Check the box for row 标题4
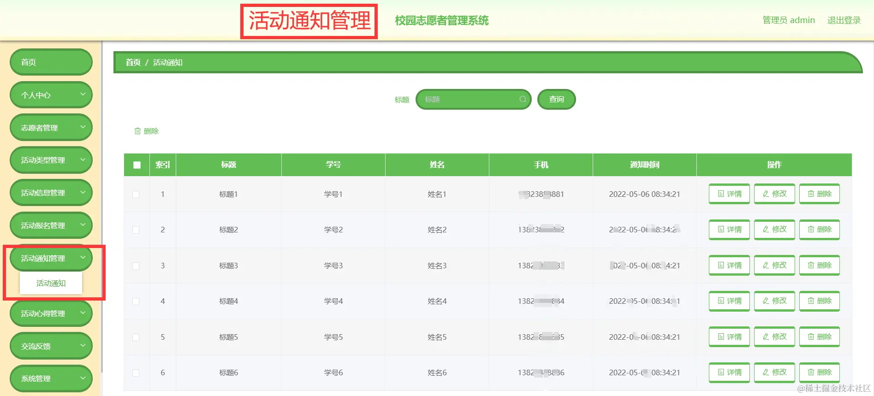 (x=136, y=301)
